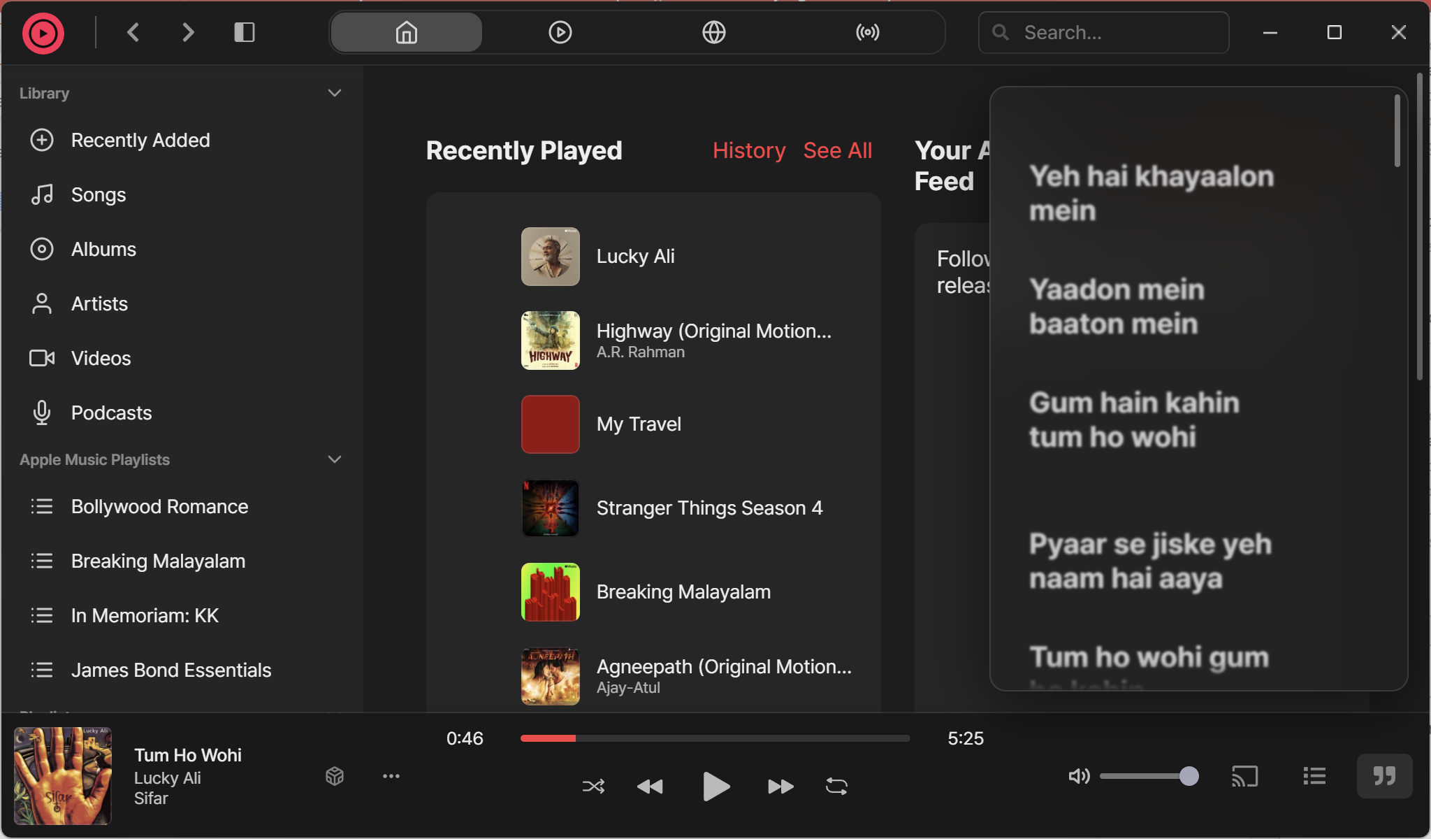
Task: Open Stranger Things Season 4
Action: pos(709,508)
